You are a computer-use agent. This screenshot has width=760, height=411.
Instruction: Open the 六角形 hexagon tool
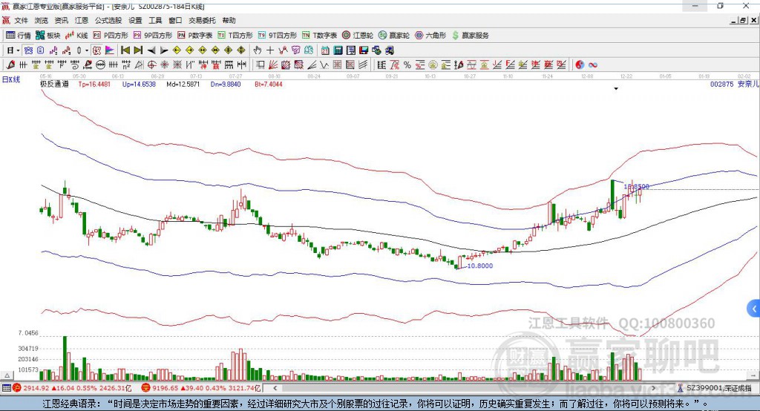click(430, 36)
